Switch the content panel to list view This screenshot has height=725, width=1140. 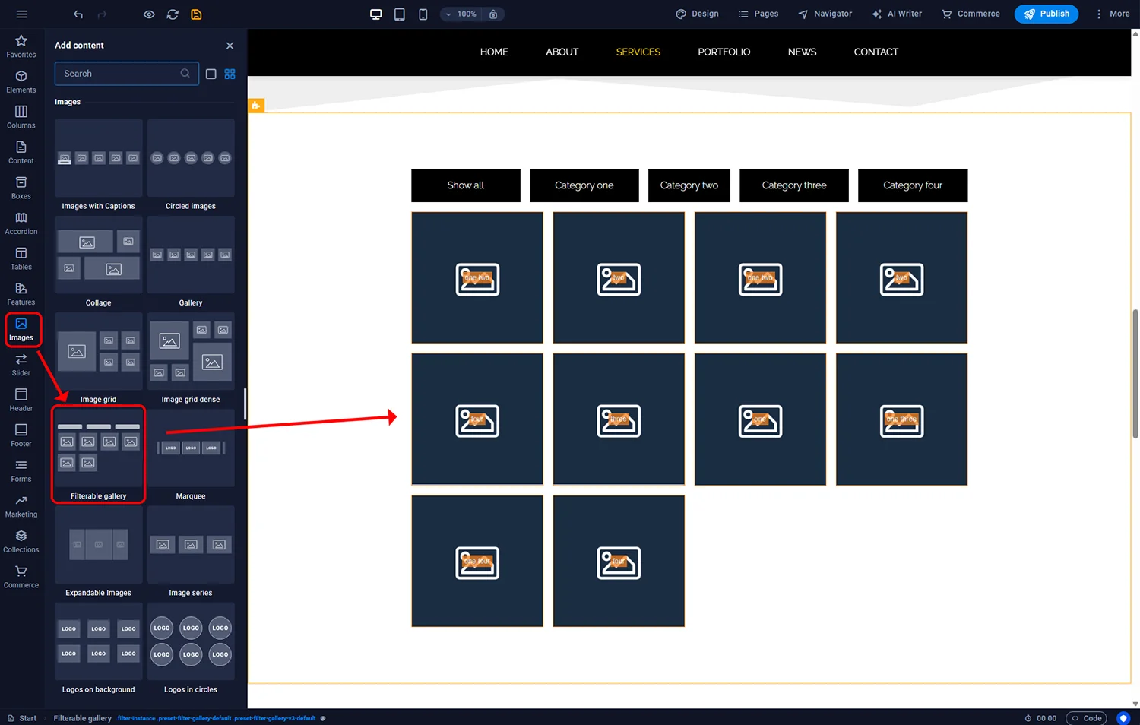click(211, 74)
